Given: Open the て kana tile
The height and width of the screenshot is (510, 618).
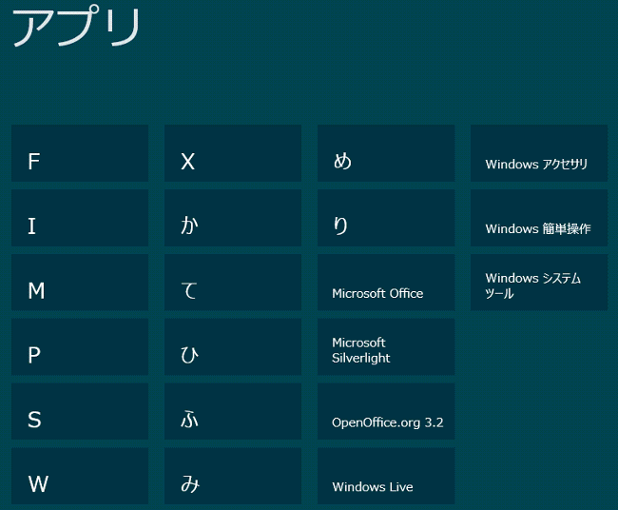Looking at the screenshot, I should (233, 283).
